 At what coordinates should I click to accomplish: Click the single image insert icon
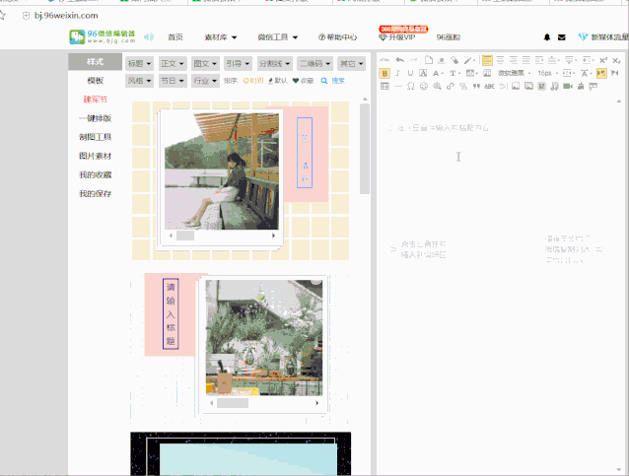tap(516, 86)
